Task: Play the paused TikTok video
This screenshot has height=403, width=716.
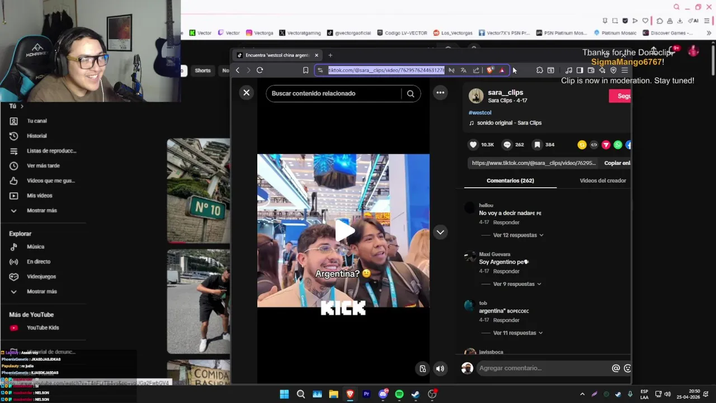Action: point(344,230)
